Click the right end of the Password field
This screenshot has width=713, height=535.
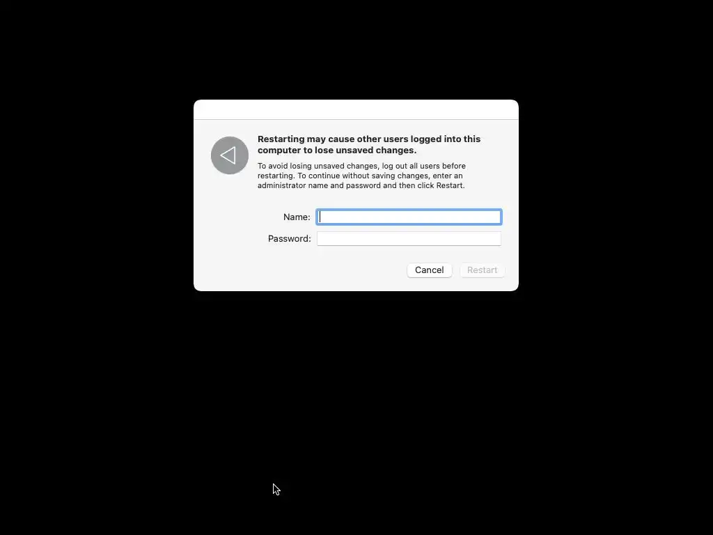[x=497, y=238]
